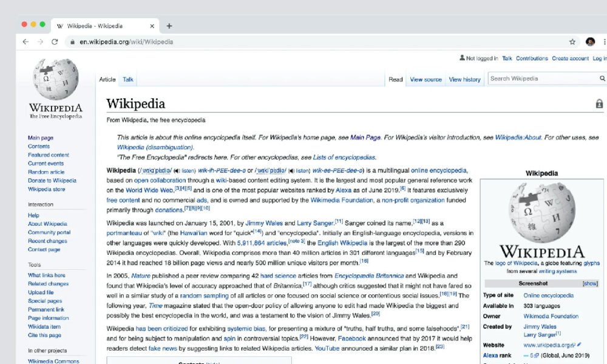Screen dimensions: 607x364
Task: Open the Permanent link tool
Action: coord(46,309)
